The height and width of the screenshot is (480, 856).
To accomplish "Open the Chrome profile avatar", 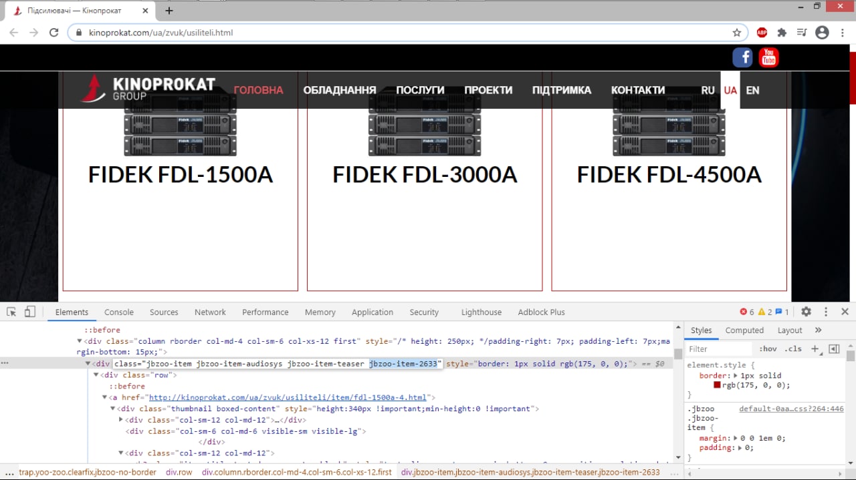I will (823, 32).
